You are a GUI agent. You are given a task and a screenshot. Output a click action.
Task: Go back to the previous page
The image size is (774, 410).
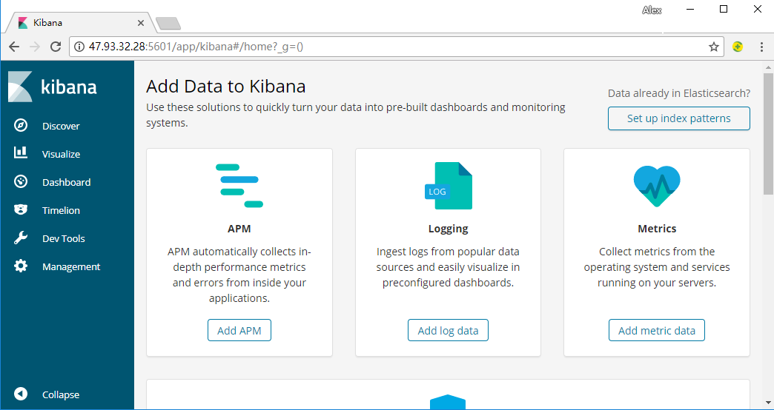[x=14, y=47]
